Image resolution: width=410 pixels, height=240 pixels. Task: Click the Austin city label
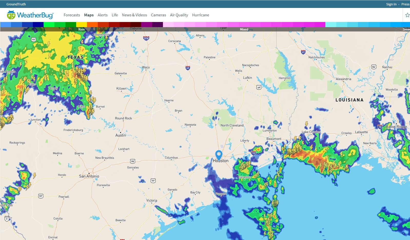coord(121,135)
